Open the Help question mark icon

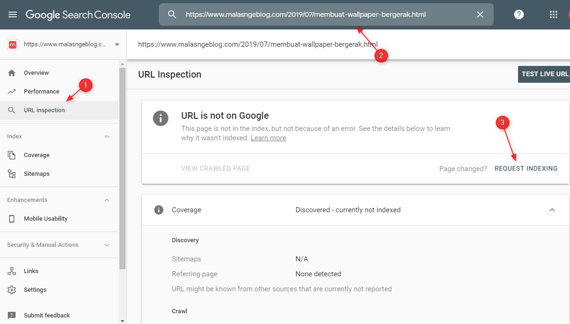[x=519, y=14]
